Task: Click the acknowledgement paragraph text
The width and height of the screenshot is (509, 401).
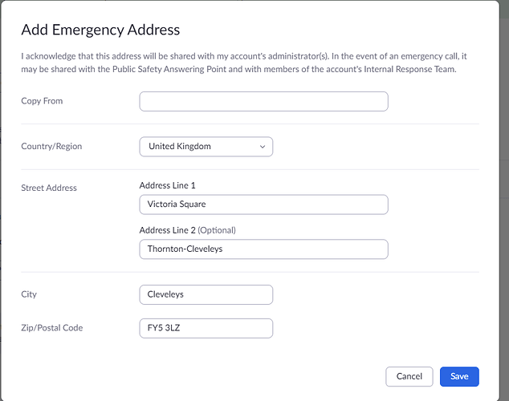Action: pos(241,56)
